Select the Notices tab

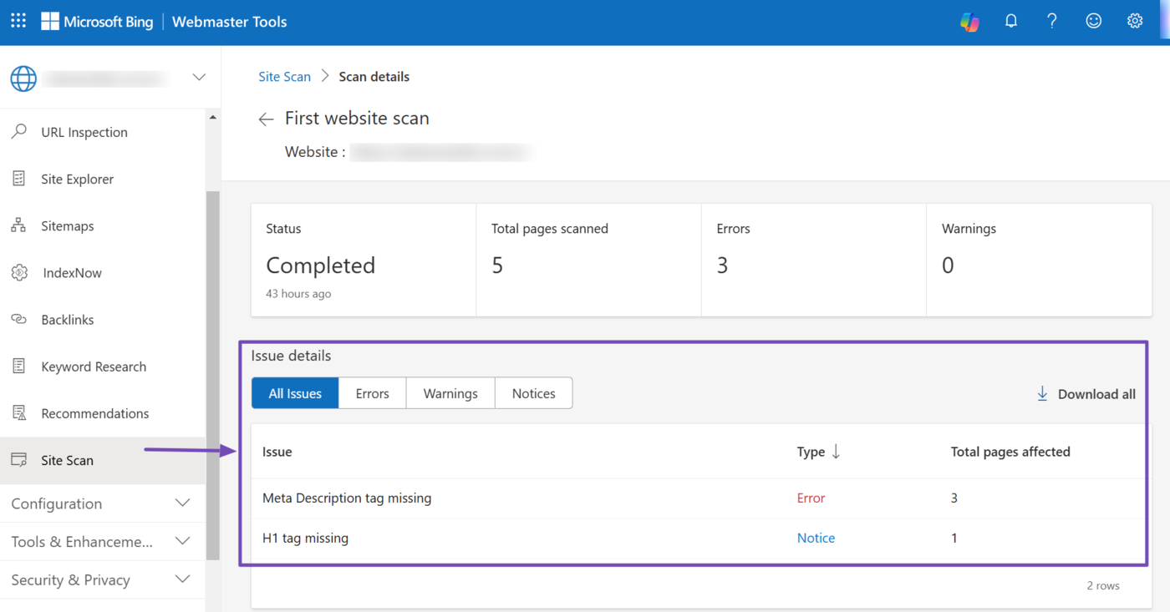[x=533, y=393]
